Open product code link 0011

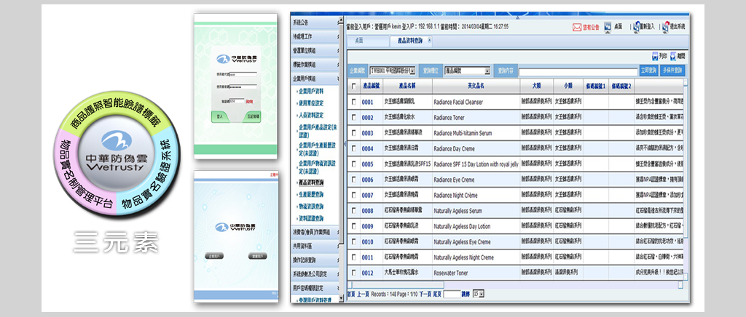click(367, 257)
